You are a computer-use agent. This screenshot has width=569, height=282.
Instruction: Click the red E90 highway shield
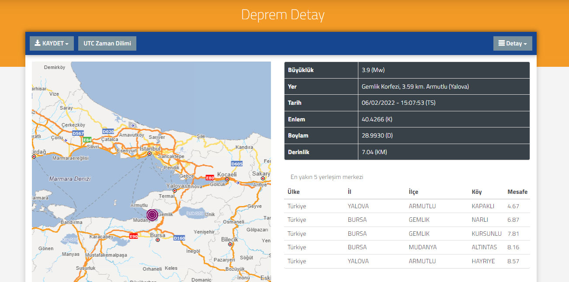[x=134, y=236]
